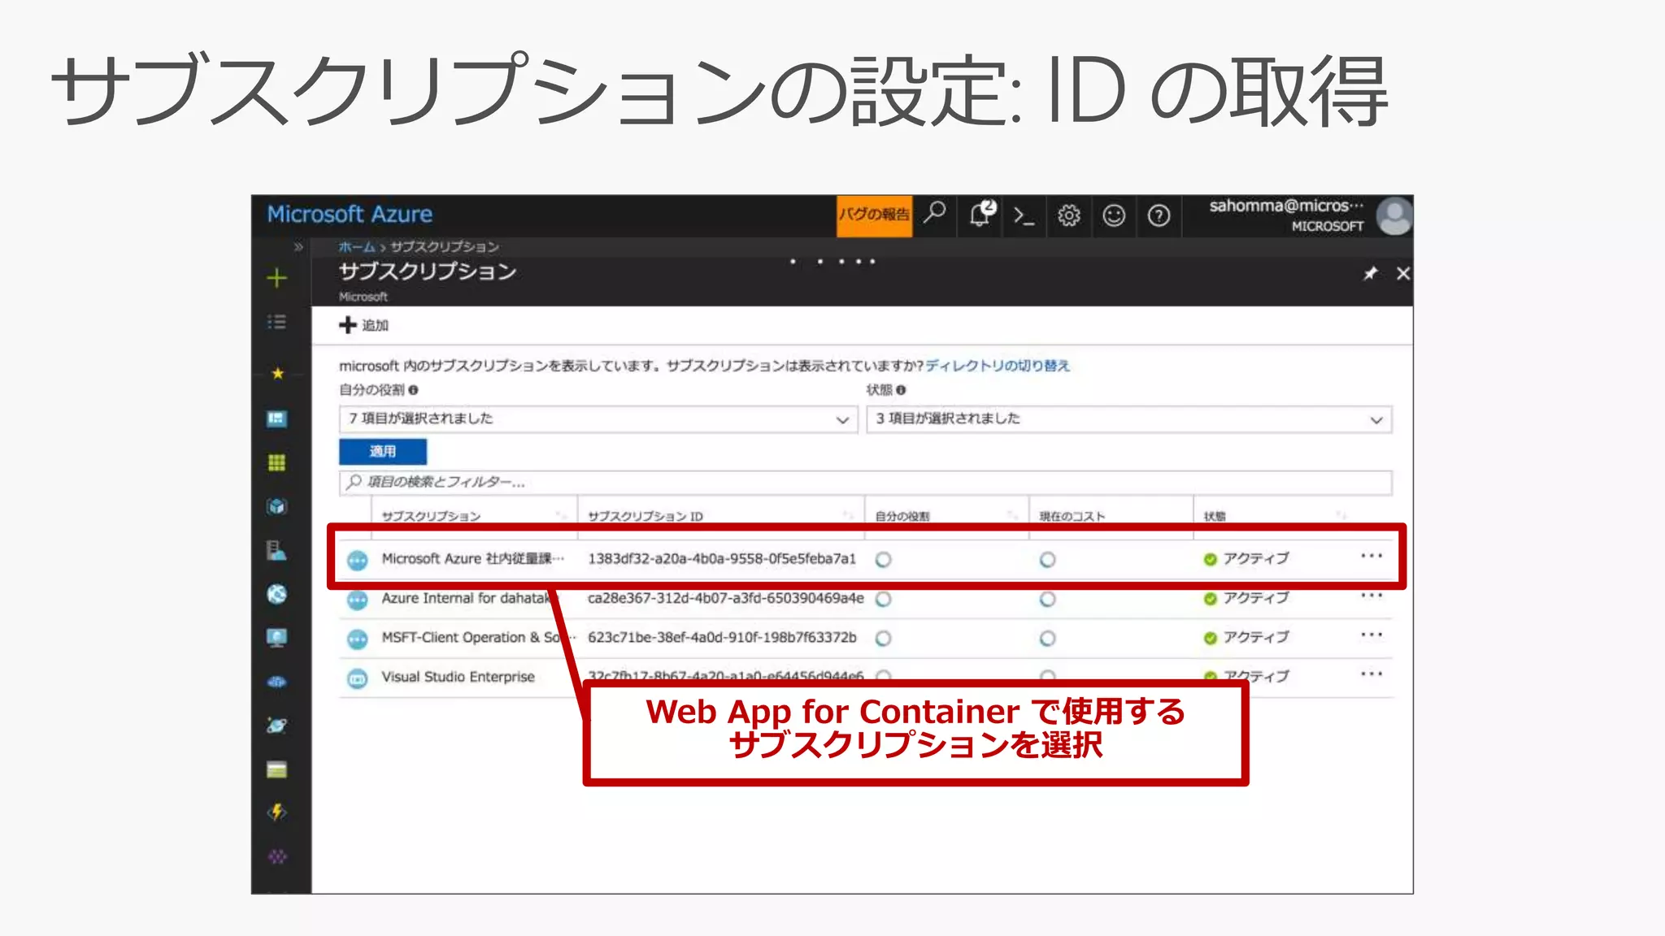
Task: Open more options for Visual Studio Enterprise row
Action: [1372, 674]
